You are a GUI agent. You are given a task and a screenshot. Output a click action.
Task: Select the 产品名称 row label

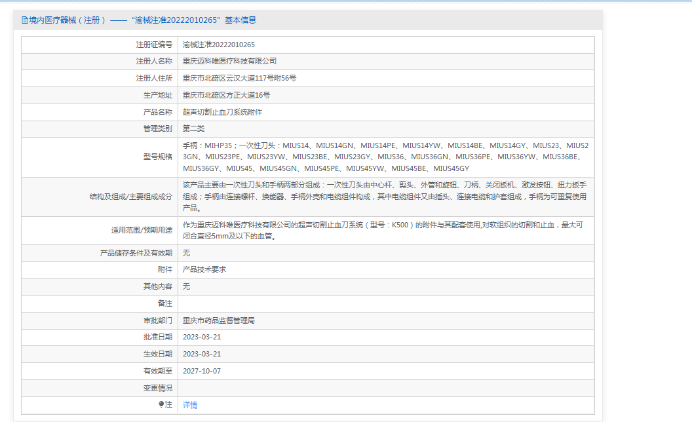[157, 112]
